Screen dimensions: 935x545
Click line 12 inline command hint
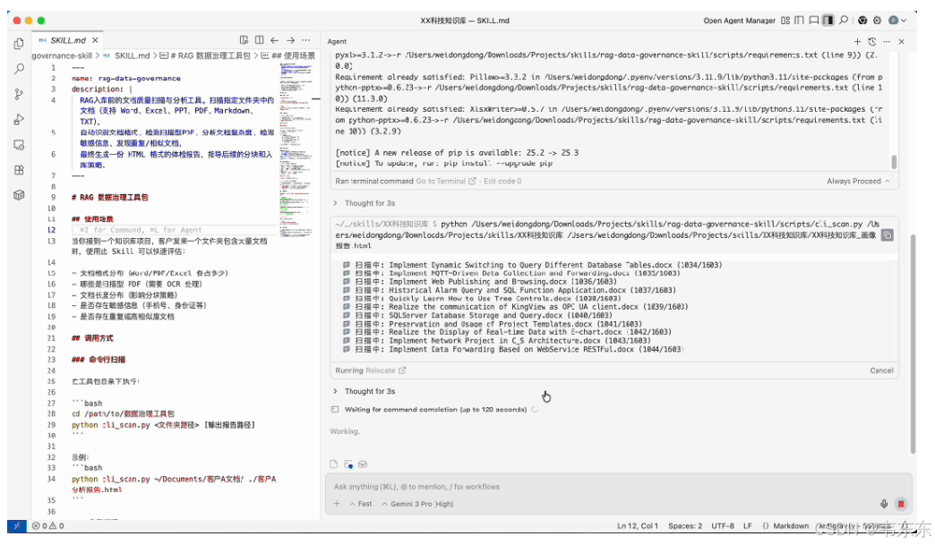pyautogui.click(x=141, y=230)
